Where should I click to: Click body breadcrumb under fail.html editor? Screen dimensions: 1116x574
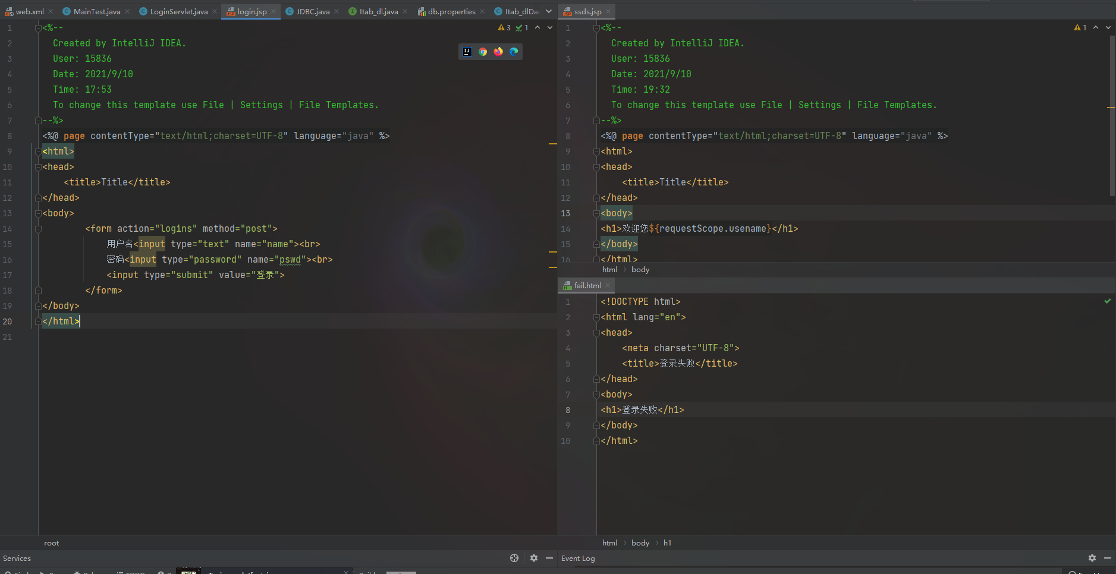point(640,543)
